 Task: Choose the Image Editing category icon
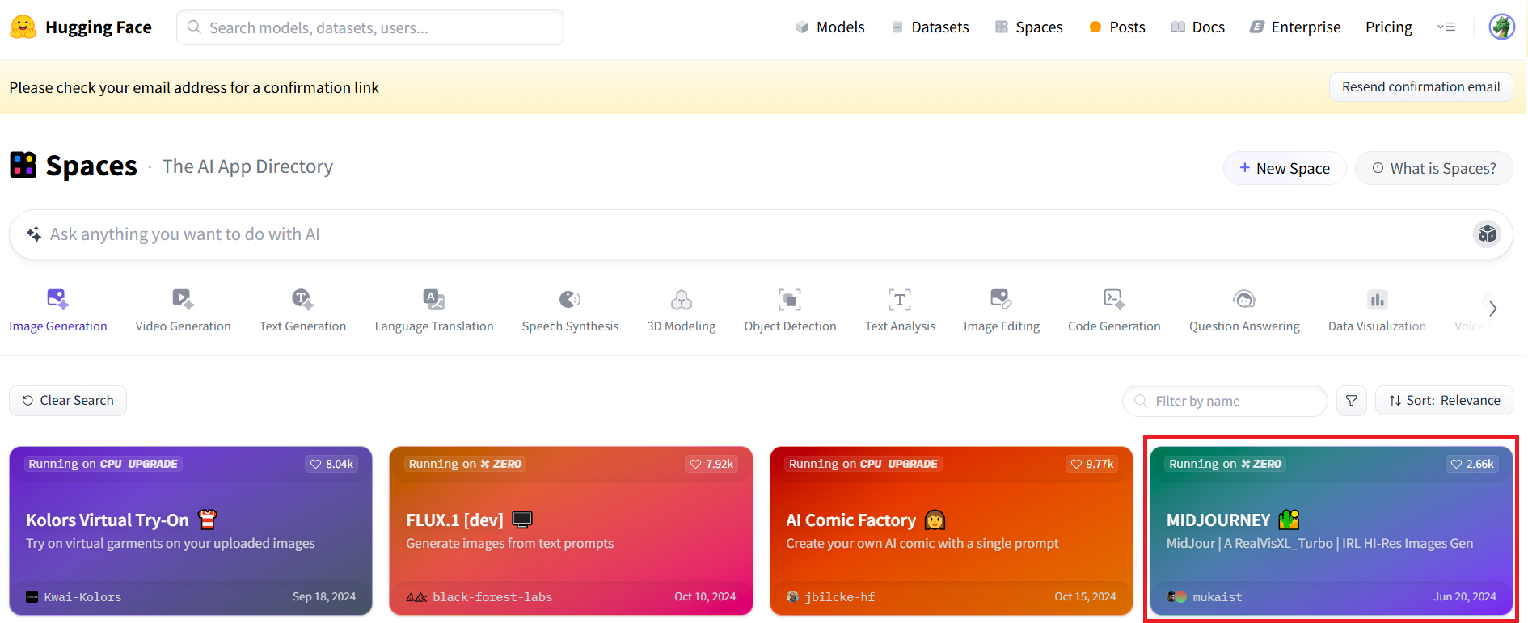1001,300
